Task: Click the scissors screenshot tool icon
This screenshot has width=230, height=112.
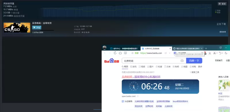Action: [x=214, y=53]
